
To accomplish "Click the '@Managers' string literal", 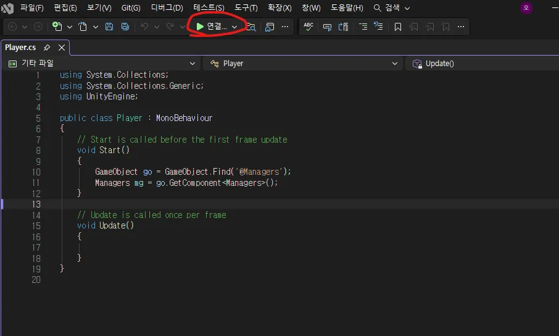I will point(259,172).
